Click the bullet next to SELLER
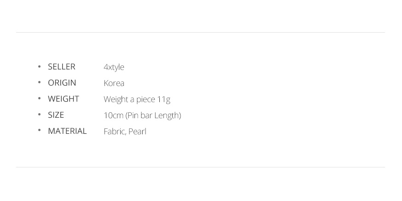 [39, 66]
